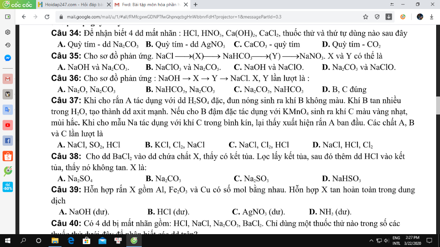Click the 'Câu 37:' question heading
Viewport: 440px width, 247px height.
66,100
